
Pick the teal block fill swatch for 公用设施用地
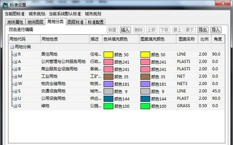108,99
